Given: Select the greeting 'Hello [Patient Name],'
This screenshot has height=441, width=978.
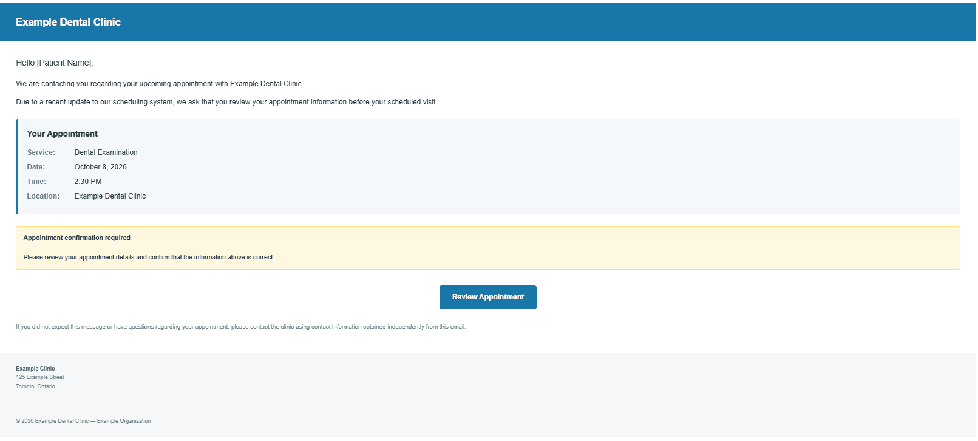Looking at the screenshot, I should pos(55,63).
